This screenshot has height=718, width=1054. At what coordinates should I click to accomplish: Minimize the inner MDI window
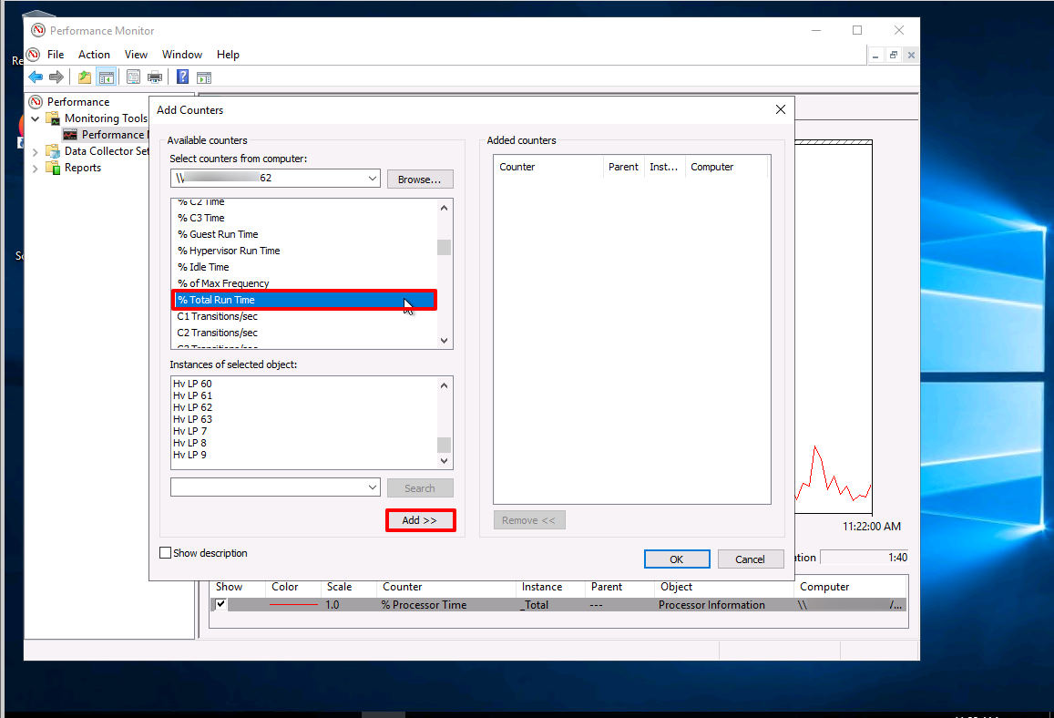coord(875,56)
